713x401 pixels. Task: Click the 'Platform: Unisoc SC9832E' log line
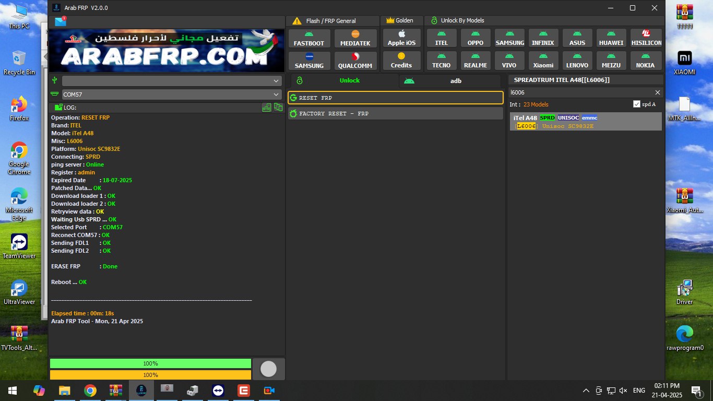pyautogui.click(x=86, y=149)
